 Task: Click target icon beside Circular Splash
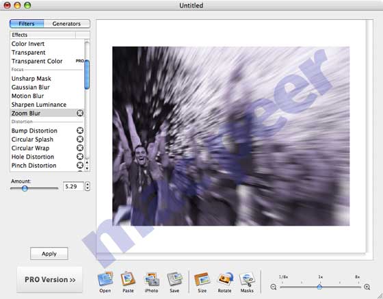point(80,140)
